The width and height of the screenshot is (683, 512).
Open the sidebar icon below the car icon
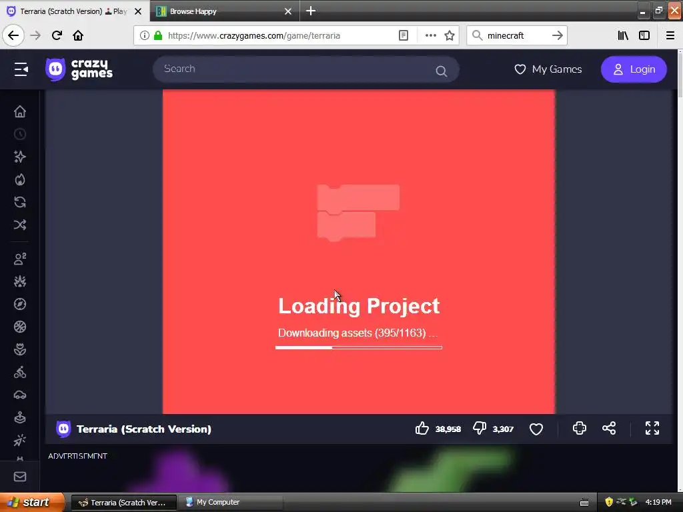(20, 417)
